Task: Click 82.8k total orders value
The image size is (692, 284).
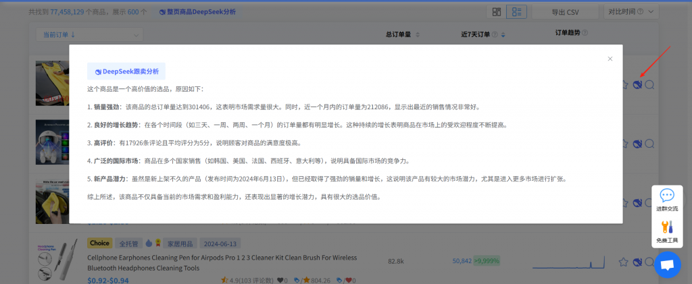Action: click(x=396, y=262)
